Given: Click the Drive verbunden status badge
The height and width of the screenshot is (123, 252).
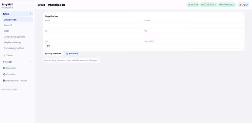Looking at the screenshot, I should tap(209, 5).
